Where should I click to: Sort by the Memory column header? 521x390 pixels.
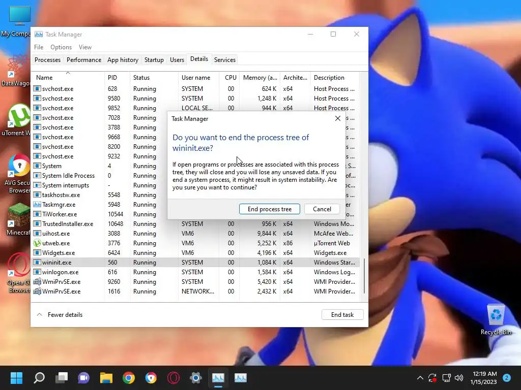[x=260, y=77]
